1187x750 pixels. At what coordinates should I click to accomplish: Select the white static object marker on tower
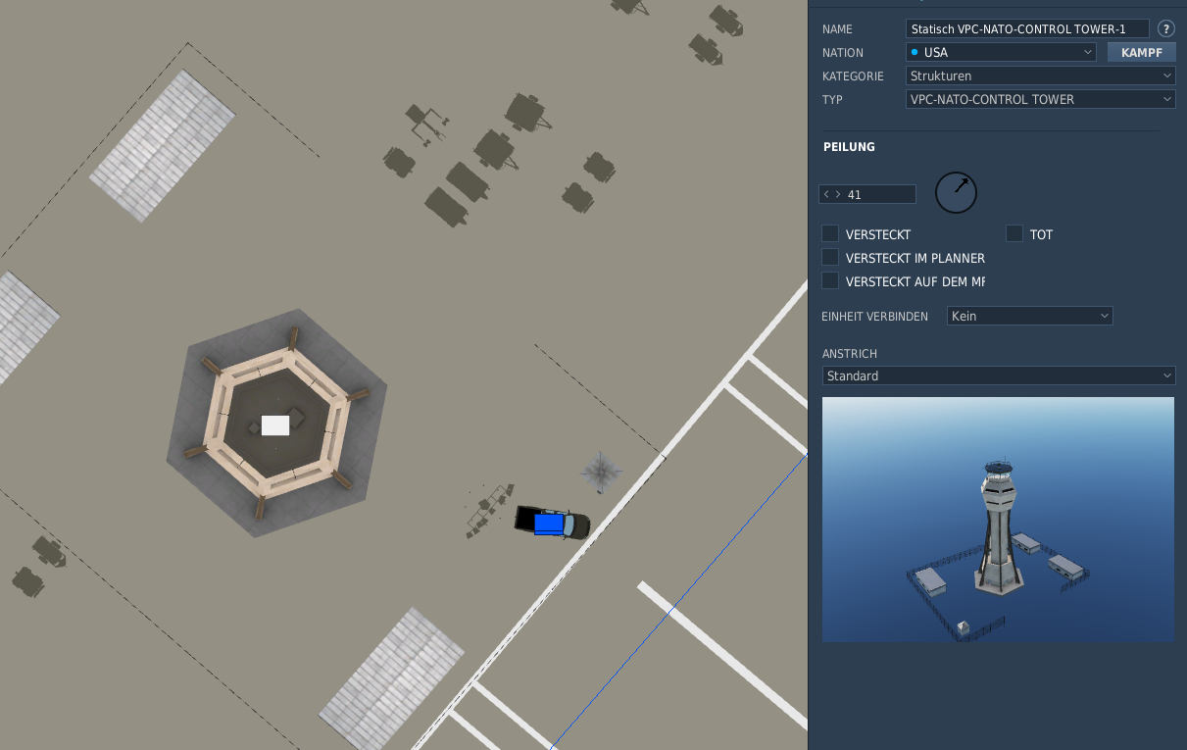[275, 425]
